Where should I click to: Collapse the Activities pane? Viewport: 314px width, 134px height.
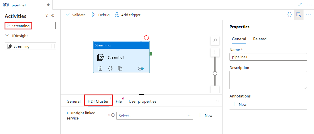point(53,16)
